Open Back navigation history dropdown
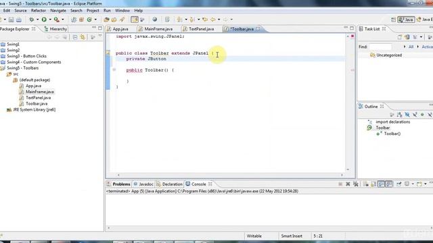 point(219,20)
